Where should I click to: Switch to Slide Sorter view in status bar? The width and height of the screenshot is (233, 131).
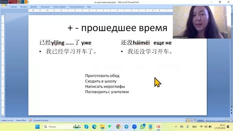point(192,120)
